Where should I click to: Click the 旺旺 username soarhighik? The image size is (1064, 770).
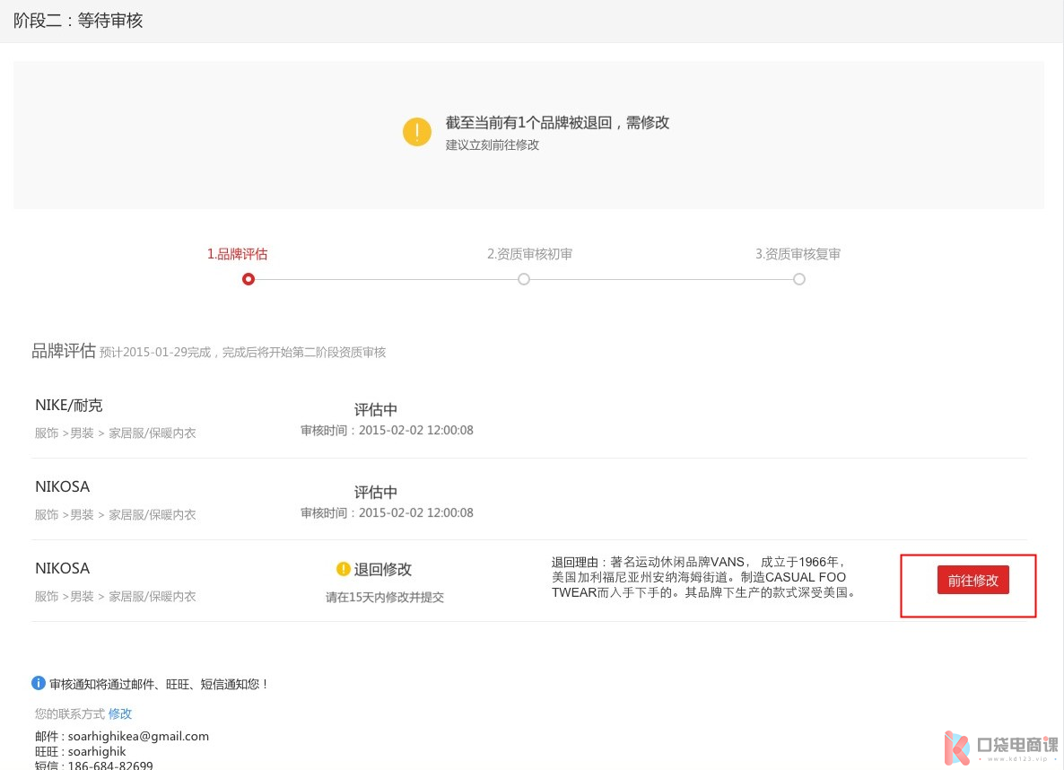[96, 751]
